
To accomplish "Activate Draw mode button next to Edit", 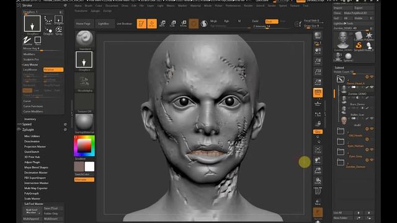I will (152, 24).
